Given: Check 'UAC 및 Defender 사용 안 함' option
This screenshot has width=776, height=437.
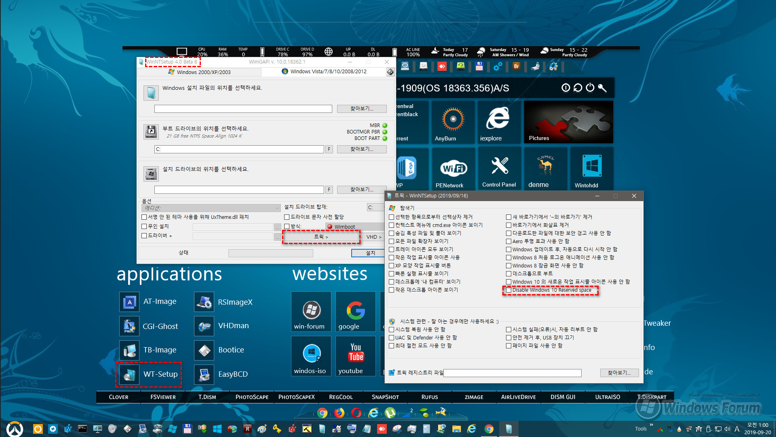Looking at the screenshot, I should (392, 338).
